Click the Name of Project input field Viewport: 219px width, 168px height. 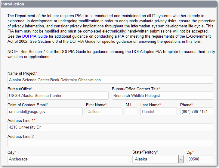[x=110, y=80]
